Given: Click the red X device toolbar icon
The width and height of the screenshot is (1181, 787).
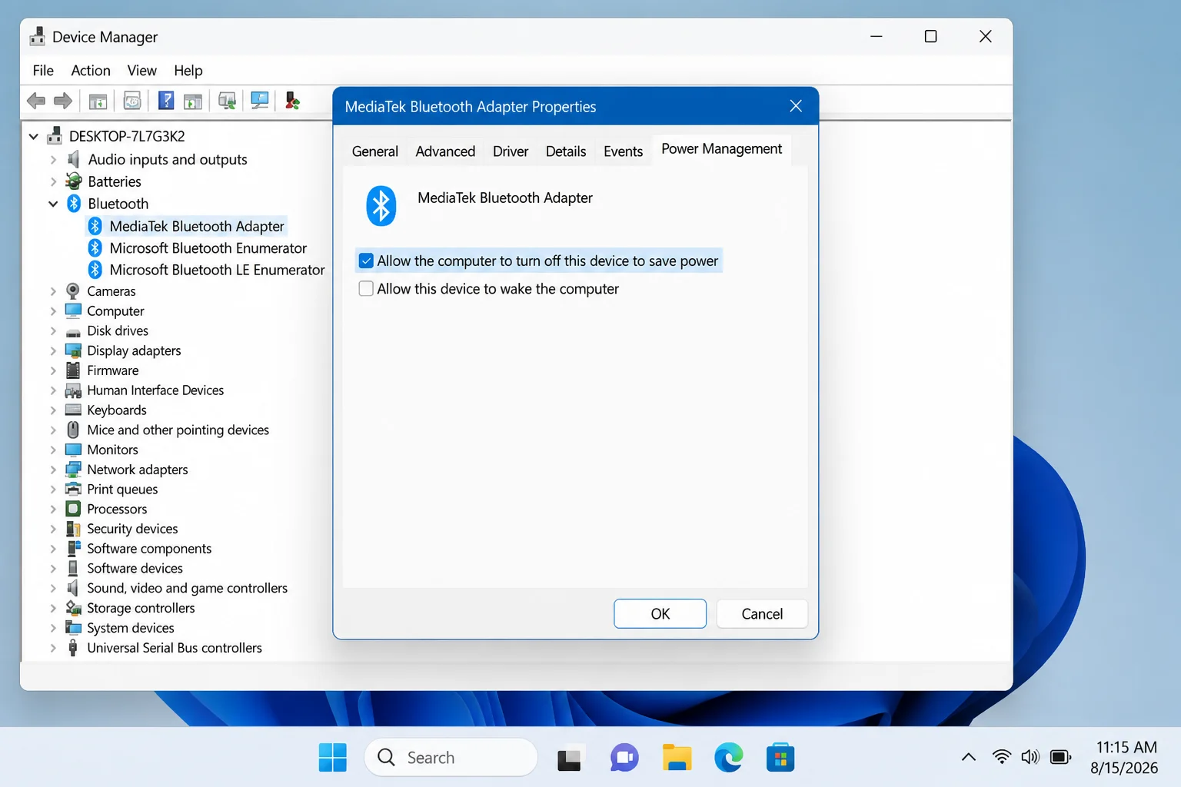Looking at the screenshot, I should tap(292, 101).
